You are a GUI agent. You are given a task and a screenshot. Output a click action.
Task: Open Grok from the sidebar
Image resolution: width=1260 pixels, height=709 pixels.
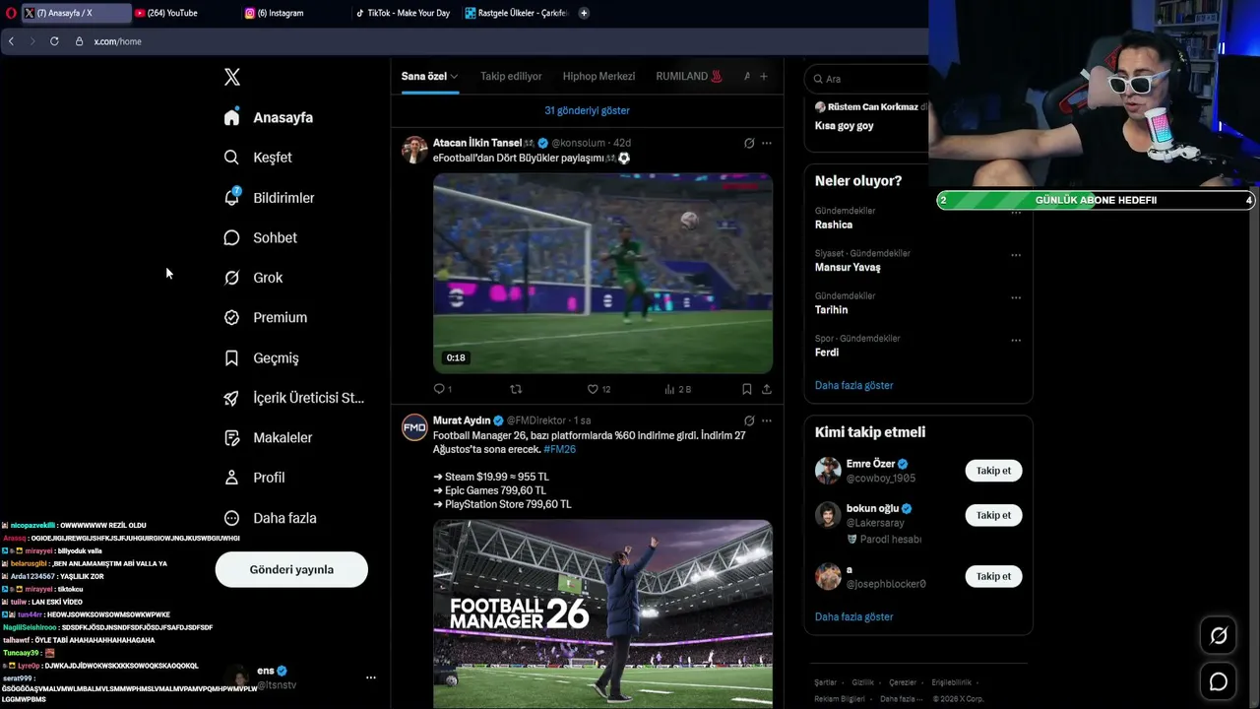tap(253, 278)
